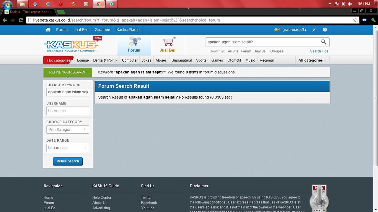The width and height of the screenshot is (378, 212).
Task: Open the Kapan saja date range dropdown
Action: (x=68, y=148)
